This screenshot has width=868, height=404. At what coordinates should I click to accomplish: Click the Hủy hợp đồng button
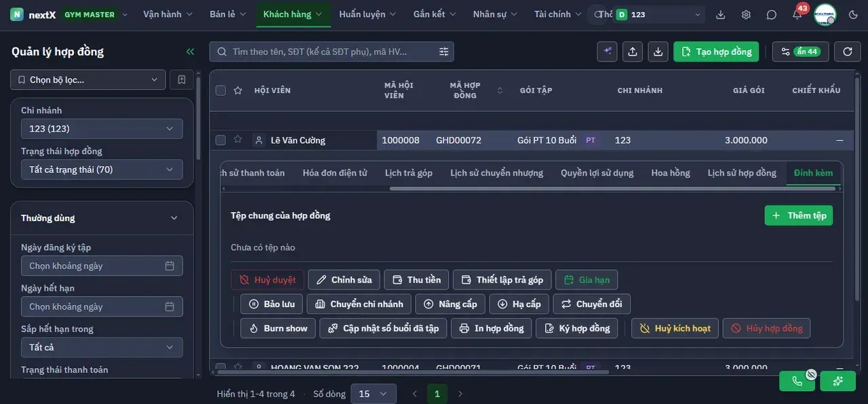[x=766, y=328]
